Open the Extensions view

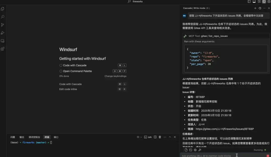point(3,49)
